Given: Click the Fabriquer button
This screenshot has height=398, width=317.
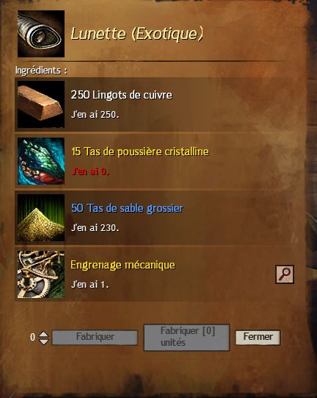Looking at the screenshot, I should (95, 338).
